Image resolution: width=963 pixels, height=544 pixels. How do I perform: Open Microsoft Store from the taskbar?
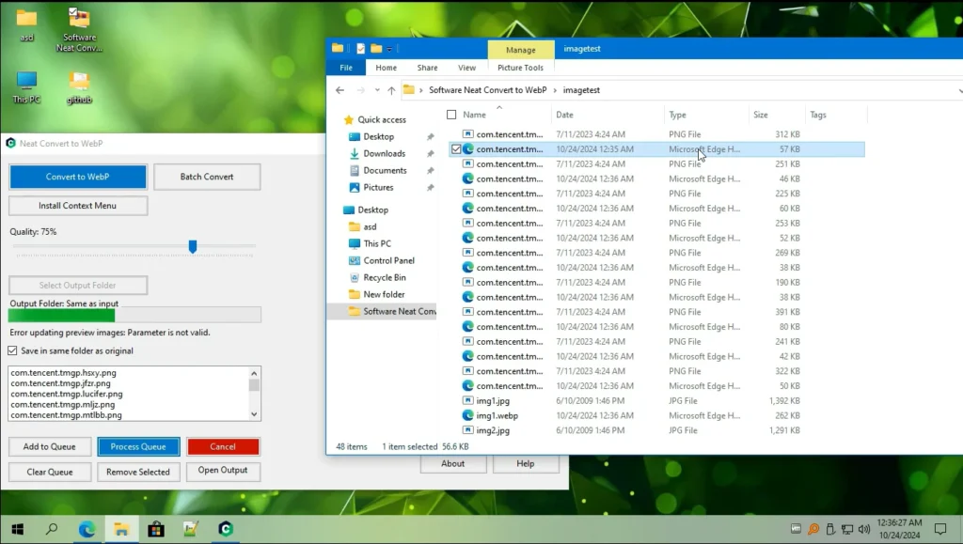pyautogui.click(x=156, y=529)
